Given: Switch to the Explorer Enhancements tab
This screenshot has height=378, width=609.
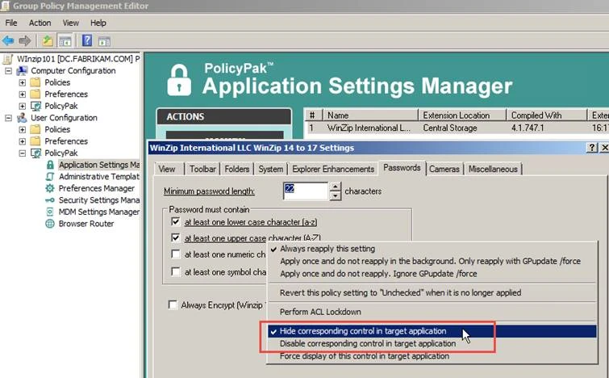Looking at the screenshot, I should tap(332, 169).
